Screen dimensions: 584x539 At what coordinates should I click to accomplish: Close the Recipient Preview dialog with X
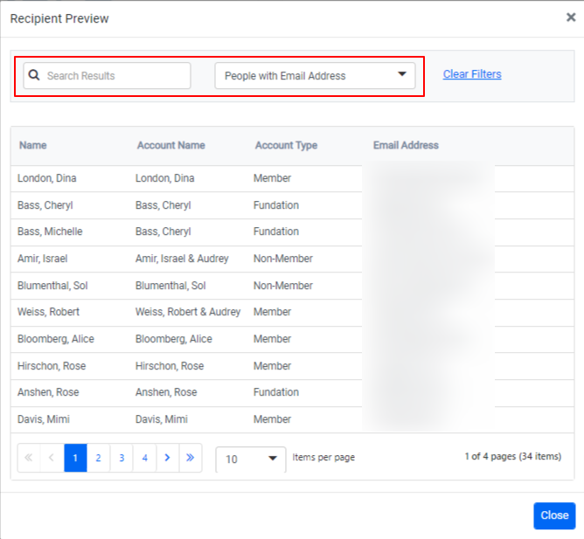point(571,17)
